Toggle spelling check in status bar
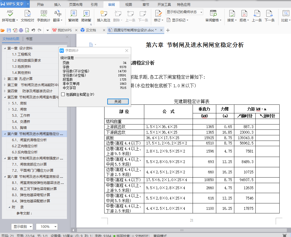This screenshot has height=237, width=291. 121,236
